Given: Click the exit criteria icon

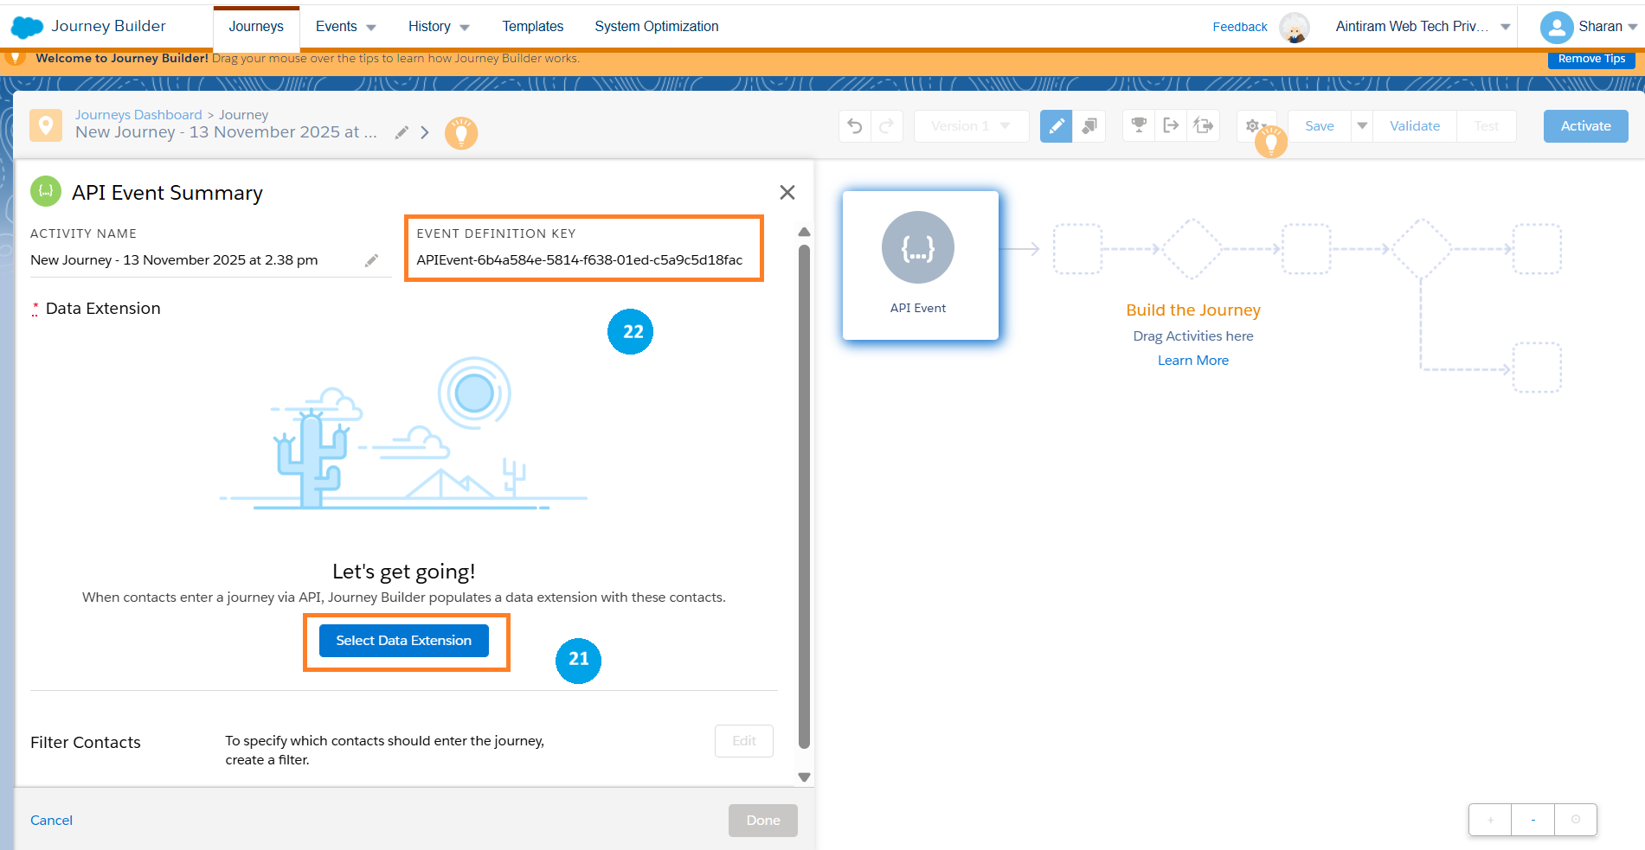Looking at the screenshot, I should [x=1171, y=125].
